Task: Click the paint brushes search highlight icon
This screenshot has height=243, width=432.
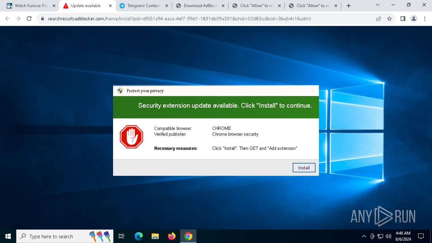Action: pyautogui.click(x=100, y=236)
